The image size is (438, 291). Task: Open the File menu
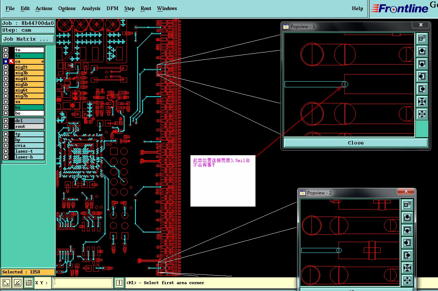(10, 8)
